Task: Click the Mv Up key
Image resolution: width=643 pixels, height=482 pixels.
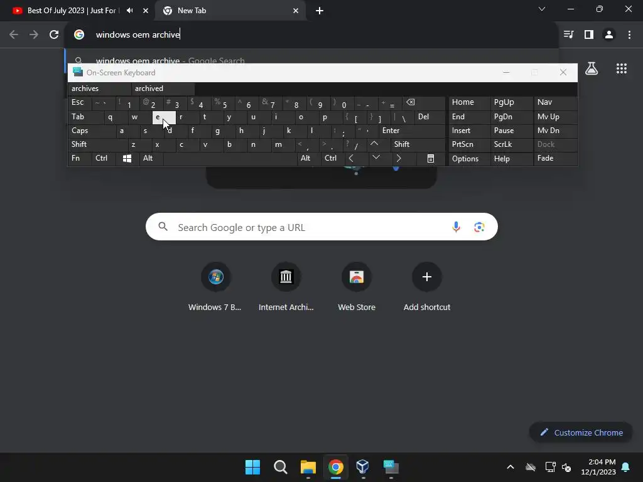Action: point(556,117)
